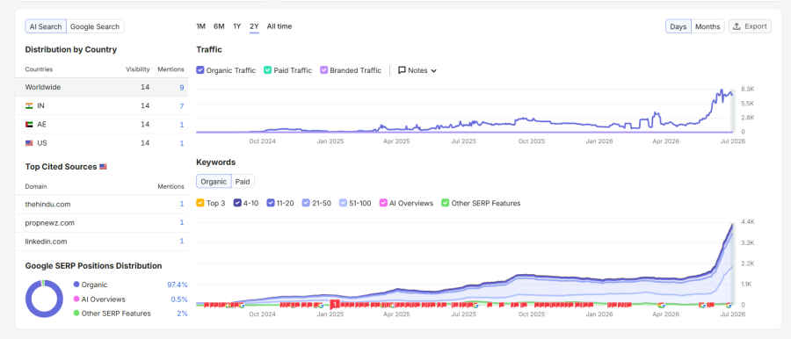
Task: Click the Google update marker near Apr 2026
Action: point(661,306)
